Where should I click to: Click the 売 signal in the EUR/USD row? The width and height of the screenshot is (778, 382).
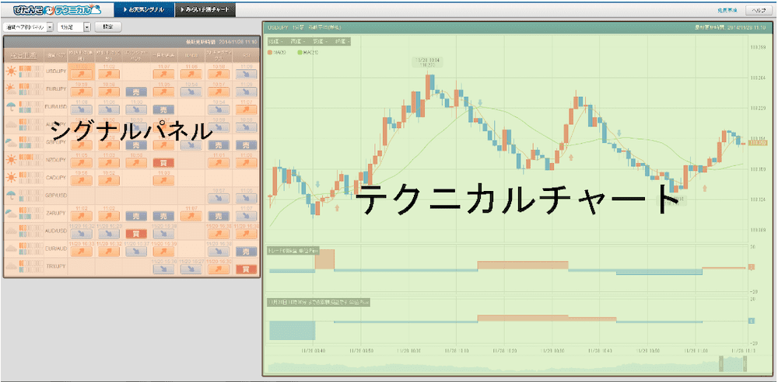pyautogui.click(x=163, y=110)
